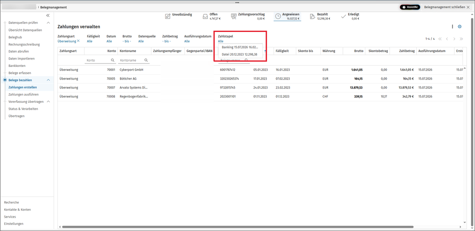Select the Regenbogenfabrik... row
Viewport: 475px width, 231px height.
coord(260,97)
